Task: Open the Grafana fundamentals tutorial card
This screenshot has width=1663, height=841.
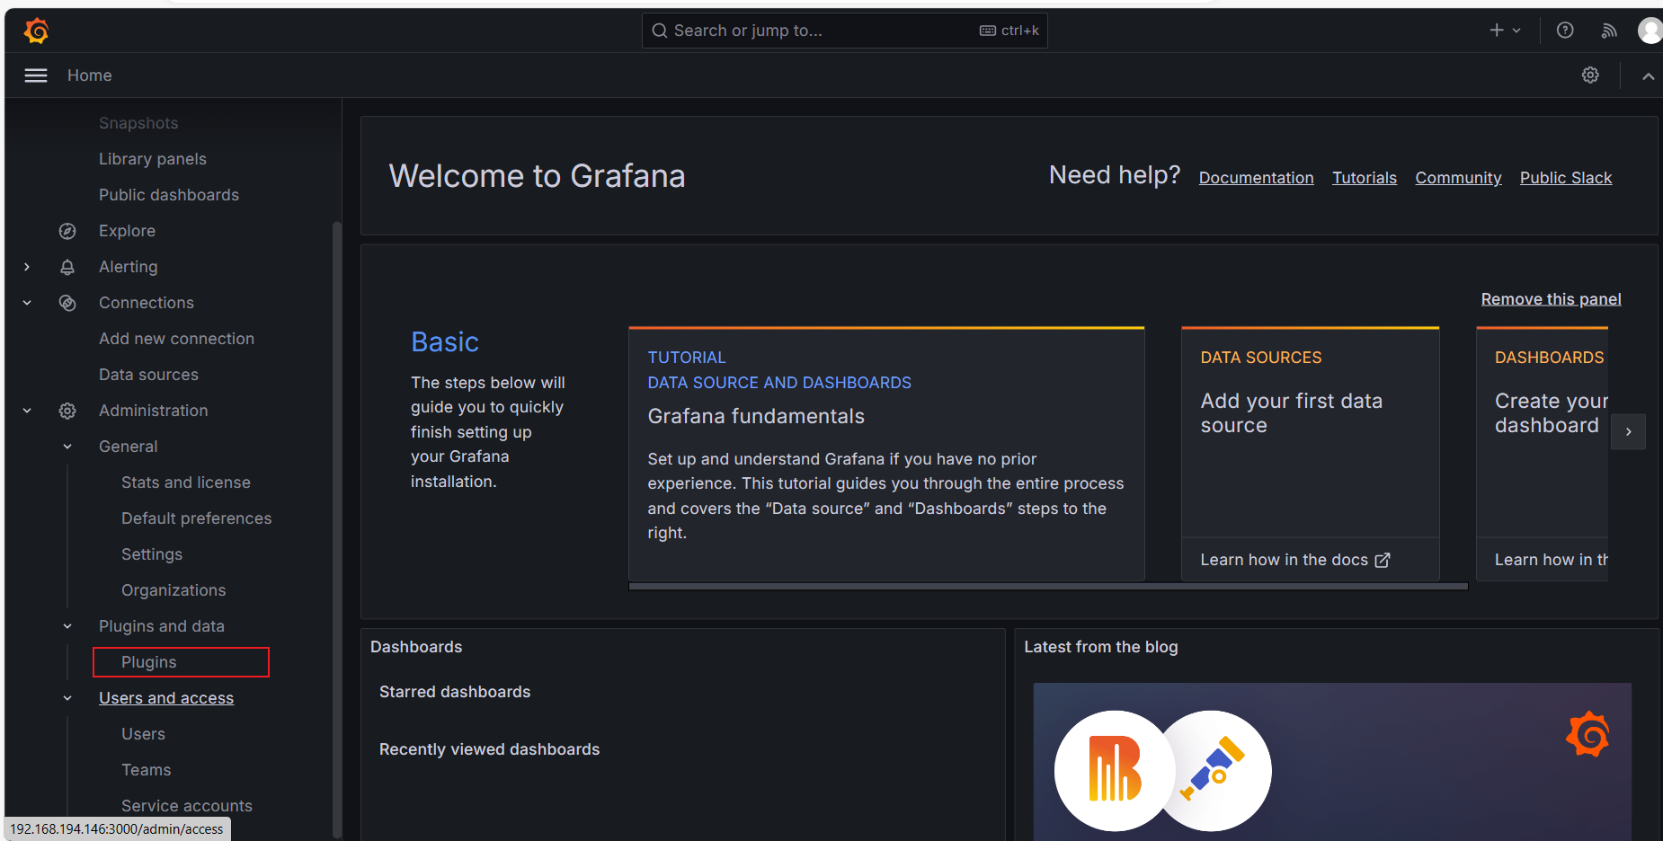Action: tap(886, 454)
